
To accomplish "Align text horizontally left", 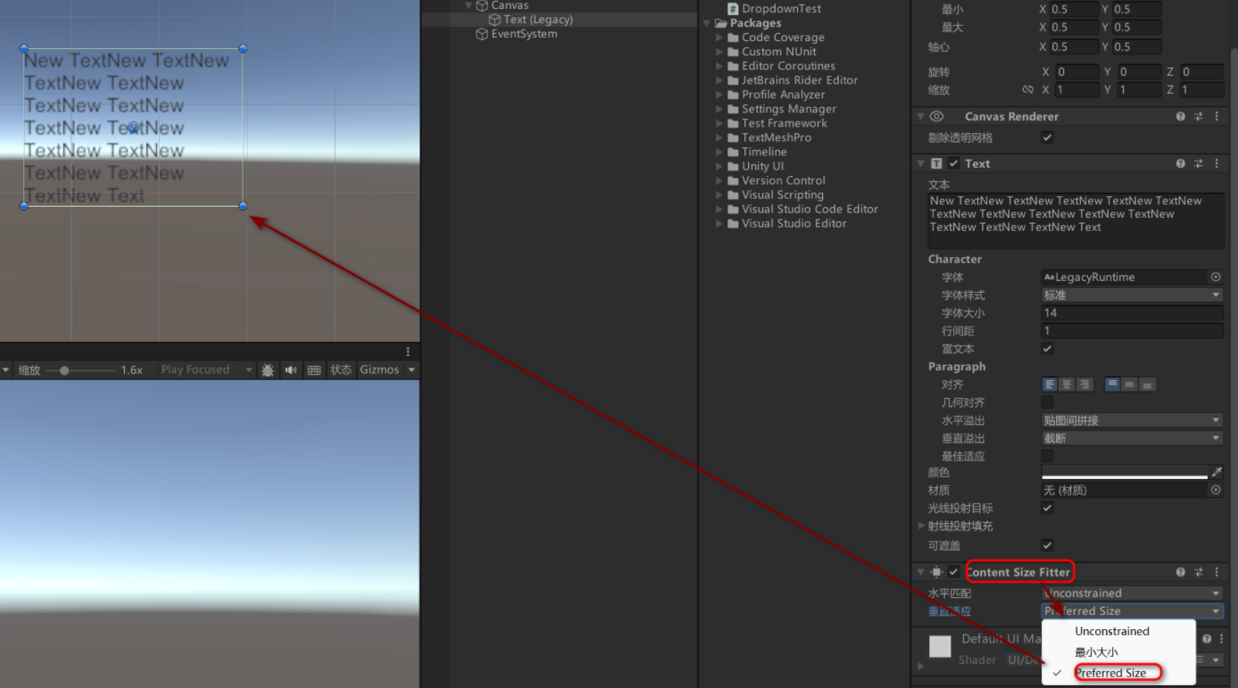I will 1050,385.
